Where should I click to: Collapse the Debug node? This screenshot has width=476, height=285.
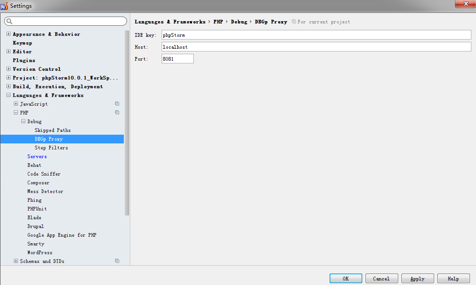(23, 121)
